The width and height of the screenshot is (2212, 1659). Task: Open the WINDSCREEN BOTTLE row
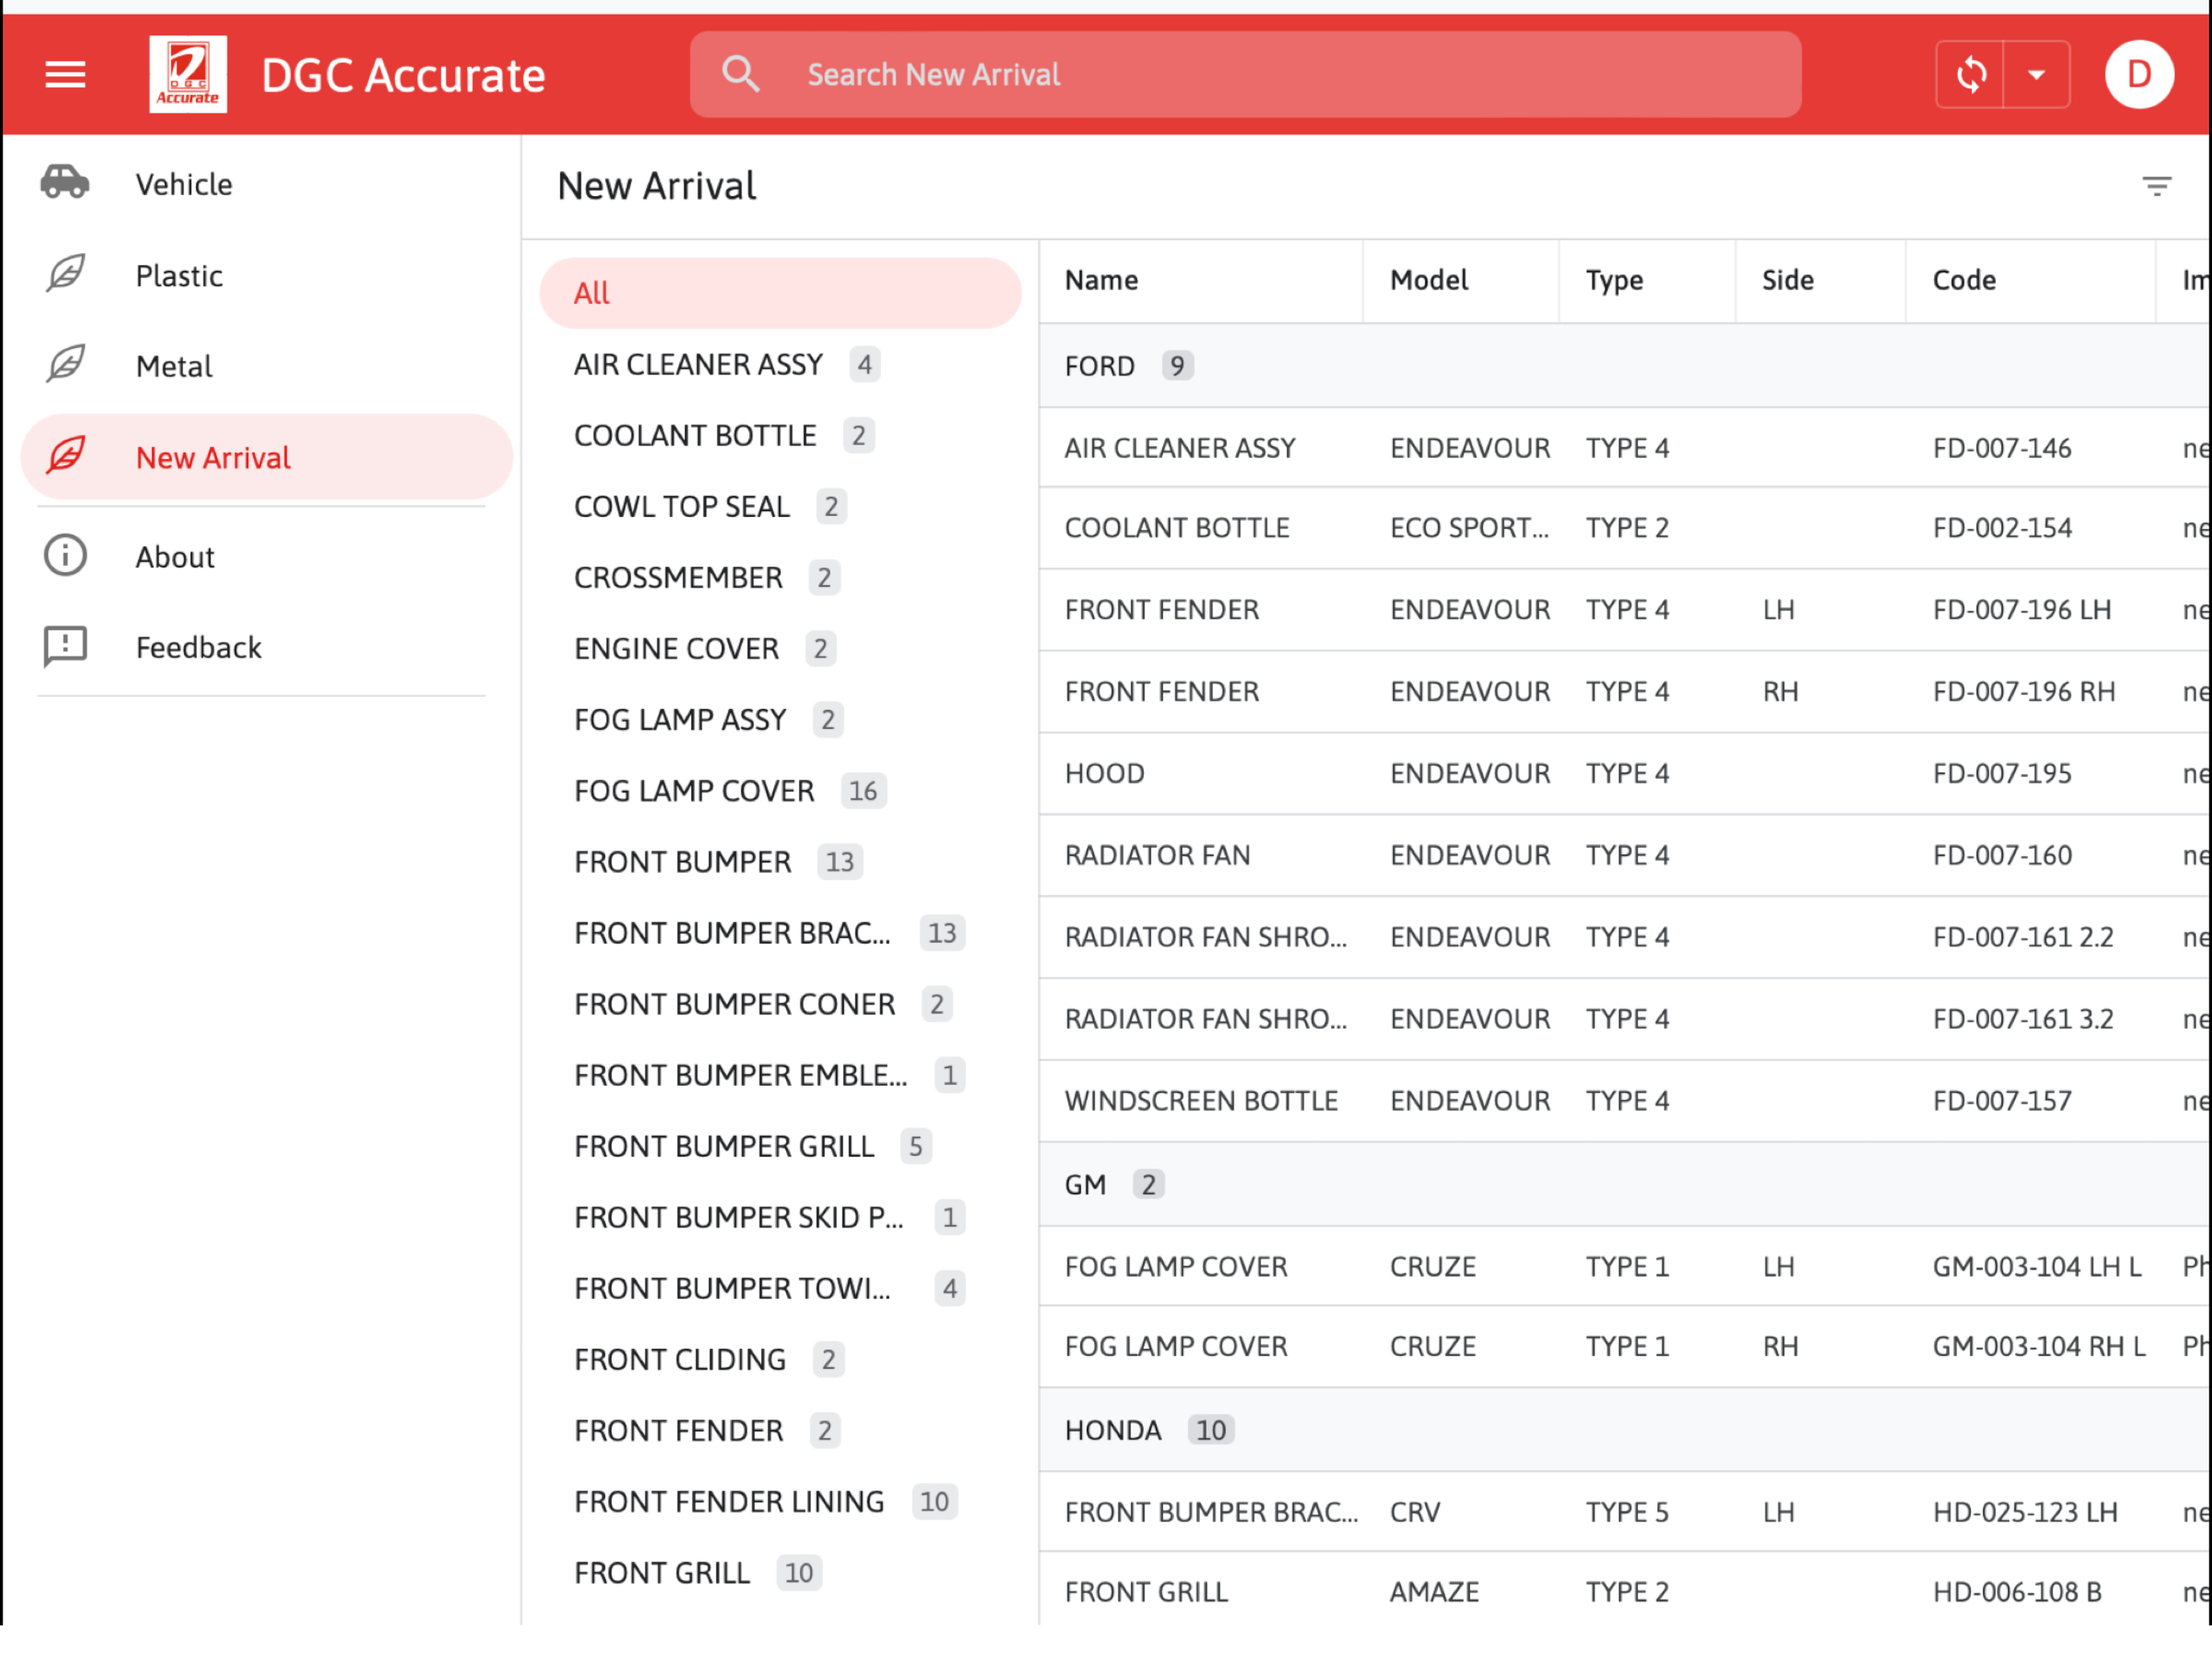pyautogui.click(x=1625, y=1101)
